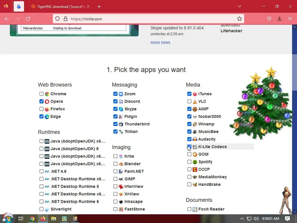This screenshot has height=223, width=297.
Task: Open the Windows Start button
Action: [x=8, y=218]
